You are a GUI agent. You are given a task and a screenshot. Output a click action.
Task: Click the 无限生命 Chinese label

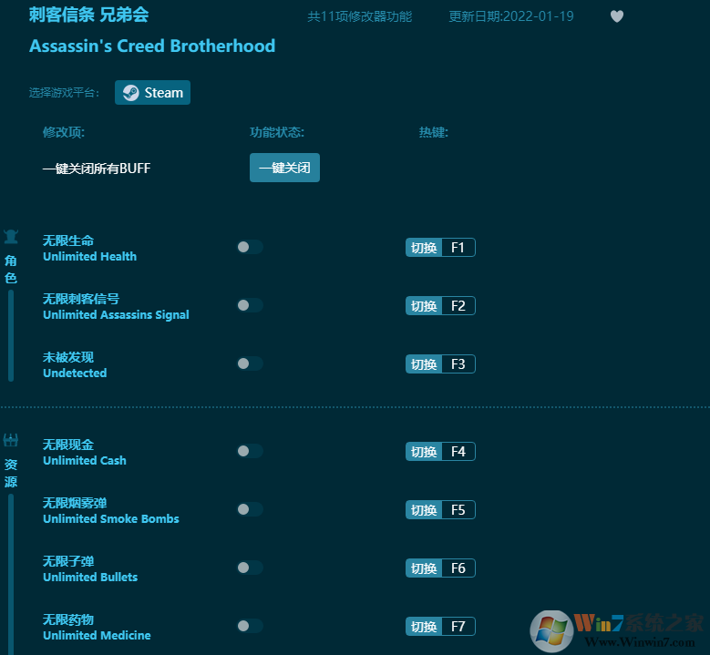click(68, 241)
